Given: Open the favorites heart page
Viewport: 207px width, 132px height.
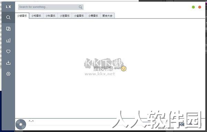Looking at the screenshot, I should point(8,51).
